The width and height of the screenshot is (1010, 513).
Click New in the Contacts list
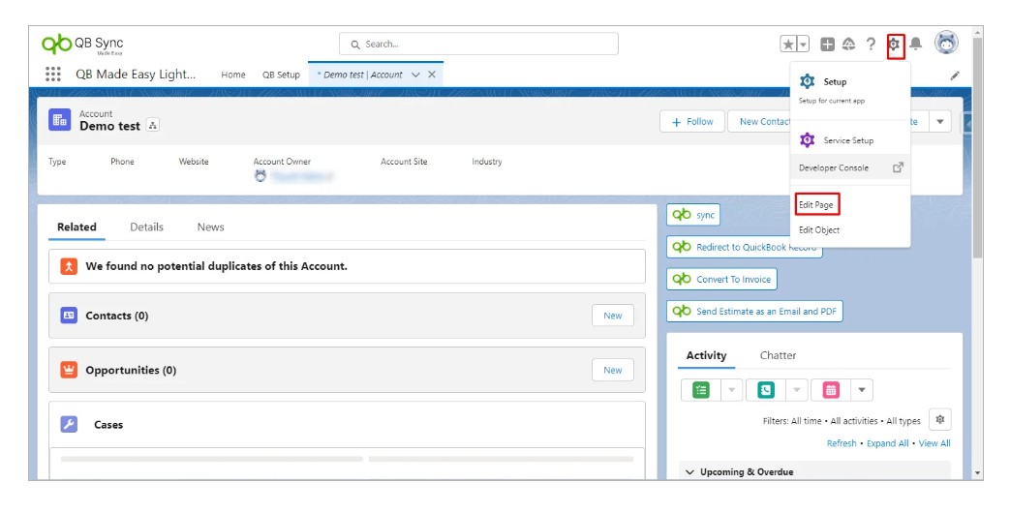[x=613, y=316]
